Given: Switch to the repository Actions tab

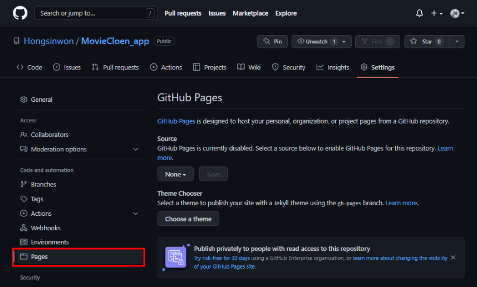Looking at the screenshot, I should pyautogui.click(x=166, y=67).
